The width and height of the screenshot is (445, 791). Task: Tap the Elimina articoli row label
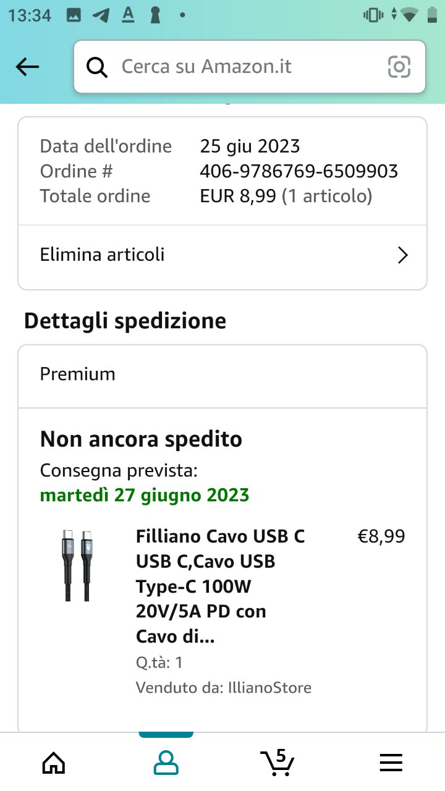point(103,255)
